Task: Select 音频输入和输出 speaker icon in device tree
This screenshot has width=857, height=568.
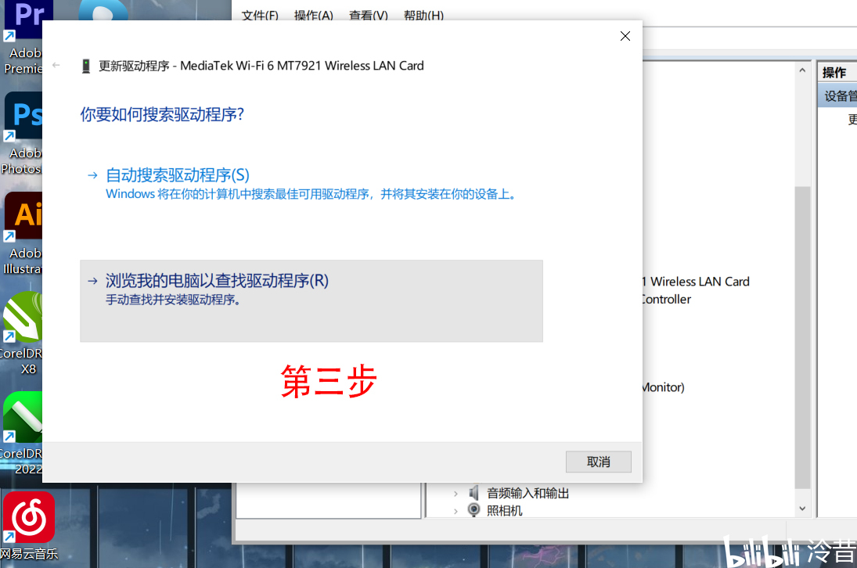Action: coord(474,493)
